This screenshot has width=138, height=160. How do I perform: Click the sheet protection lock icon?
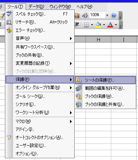79,80
